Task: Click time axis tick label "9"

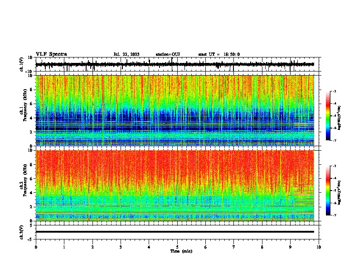Action: pyautogui.click(x=290, y=247)
